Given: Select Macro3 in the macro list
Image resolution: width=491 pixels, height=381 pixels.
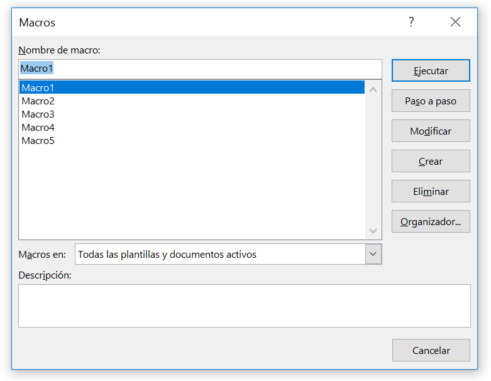Looking at the screenshot, I should (x=192, y=114).
